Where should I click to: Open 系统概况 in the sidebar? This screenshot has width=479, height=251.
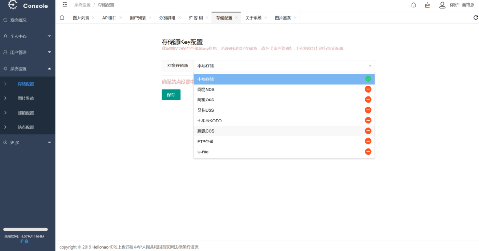click(28, 20)
